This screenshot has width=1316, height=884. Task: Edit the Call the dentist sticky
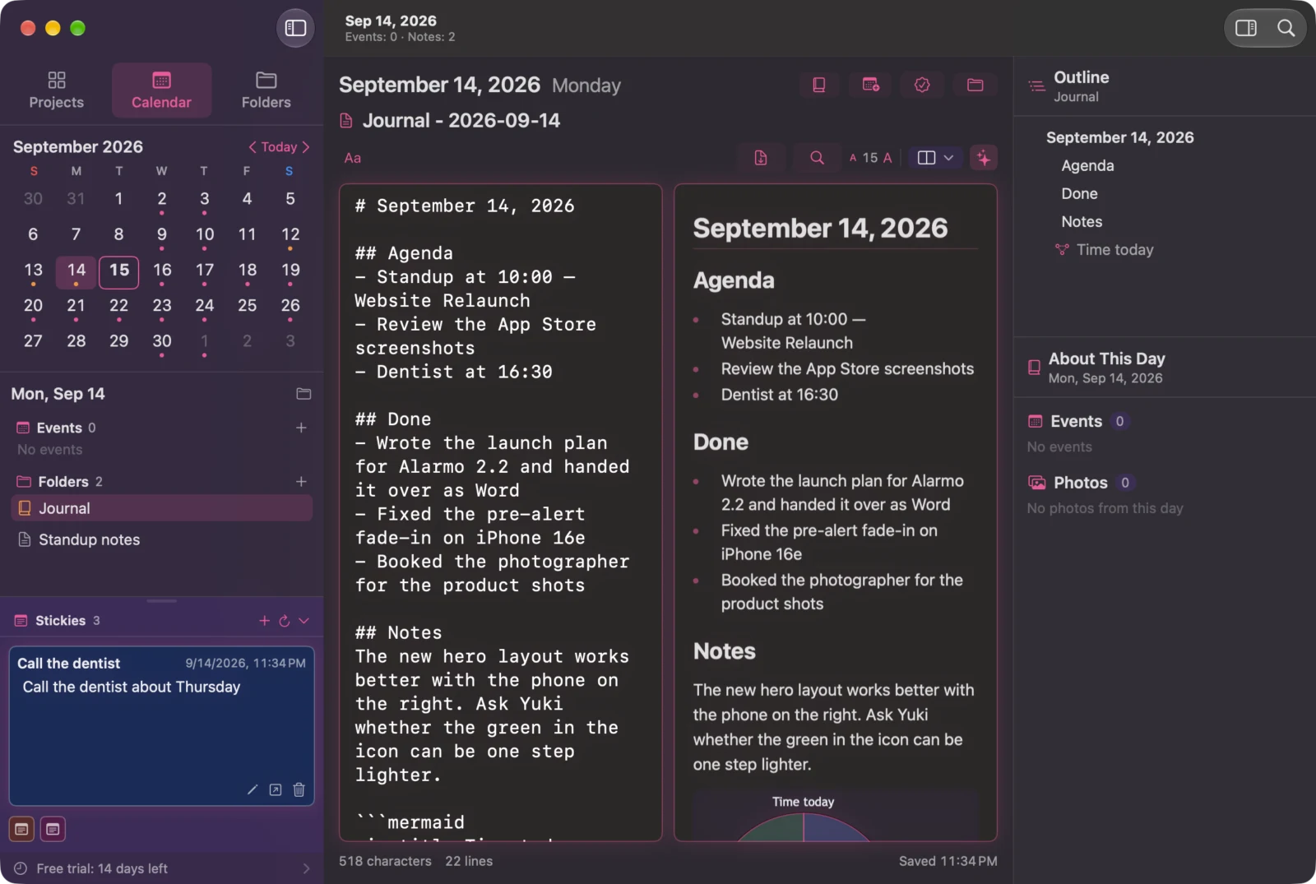pyautogui.click(x=253, y=789)
